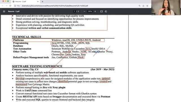Image resolution: width=181 pixels, height=102 pixels.
Task: Click the File info icon in address bar
Action: click(15, 6)
